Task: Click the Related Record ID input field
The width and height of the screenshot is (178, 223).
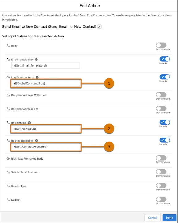Action: pos(45,147)
